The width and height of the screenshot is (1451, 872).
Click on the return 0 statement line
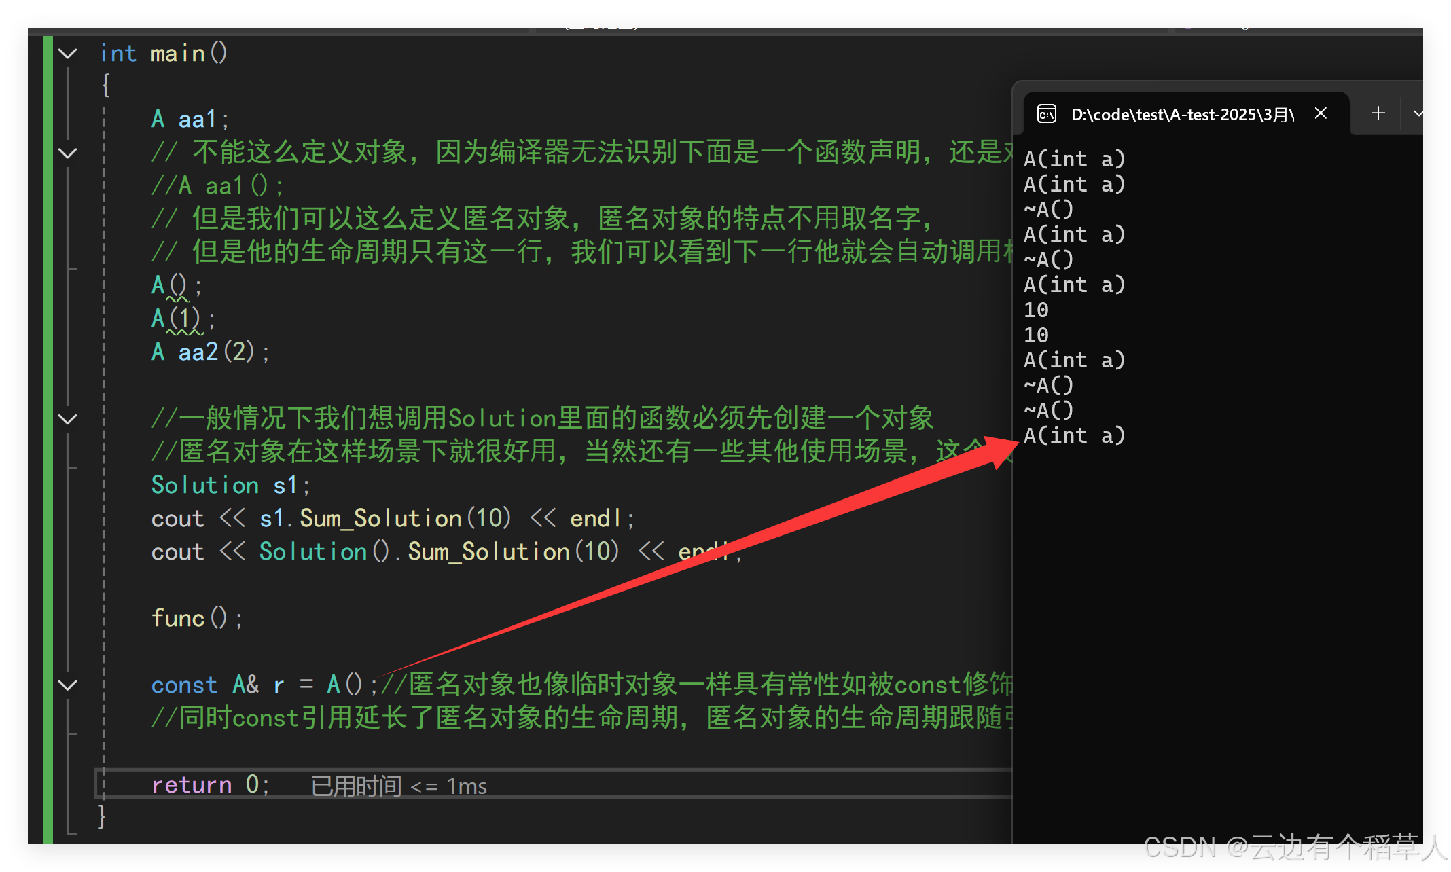210,784
